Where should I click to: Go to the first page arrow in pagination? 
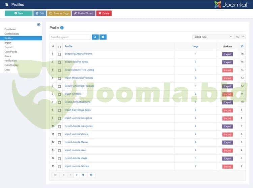pyautogui.click(x=55, y=175)
